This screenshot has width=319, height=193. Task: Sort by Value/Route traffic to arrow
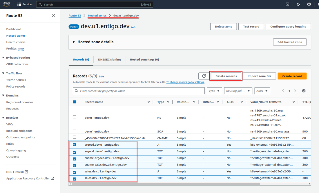pos(293,102)
